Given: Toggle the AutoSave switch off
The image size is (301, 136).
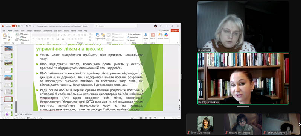Looking at the screenshot, I should (14, 26).
